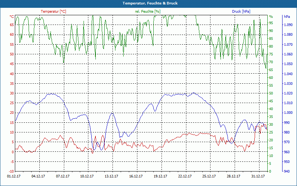The width and height of the screenshot is (297, 186).
Task: Click the '65' temperature axis value
Action: coord(12,25)
